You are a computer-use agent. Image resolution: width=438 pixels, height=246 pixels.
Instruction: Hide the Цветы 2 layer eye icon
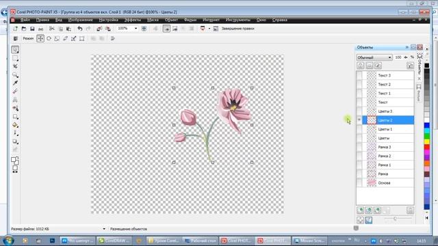[x=359, y=120]
